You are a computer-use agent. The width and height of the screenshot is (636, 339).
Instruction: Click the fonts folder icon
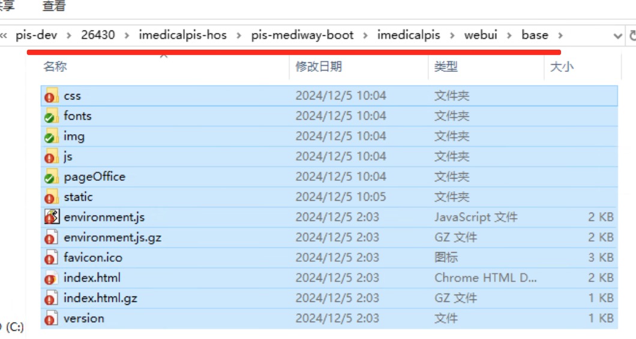51,116
